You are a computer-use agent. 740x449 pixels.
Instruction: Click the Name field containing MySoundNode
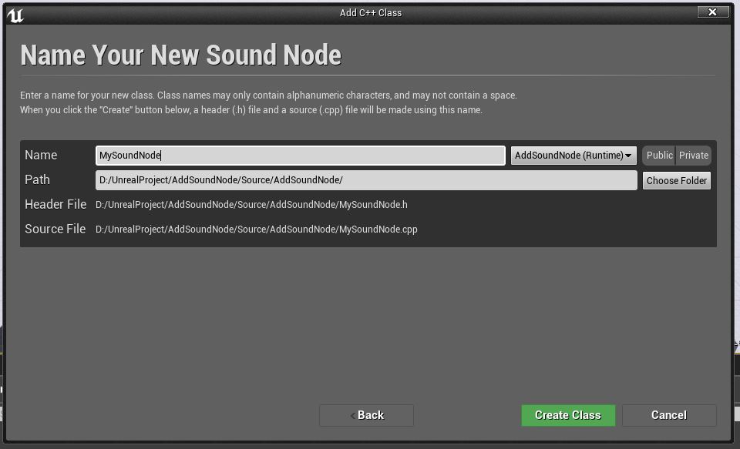pyautogui.click(x=300, y=155)
